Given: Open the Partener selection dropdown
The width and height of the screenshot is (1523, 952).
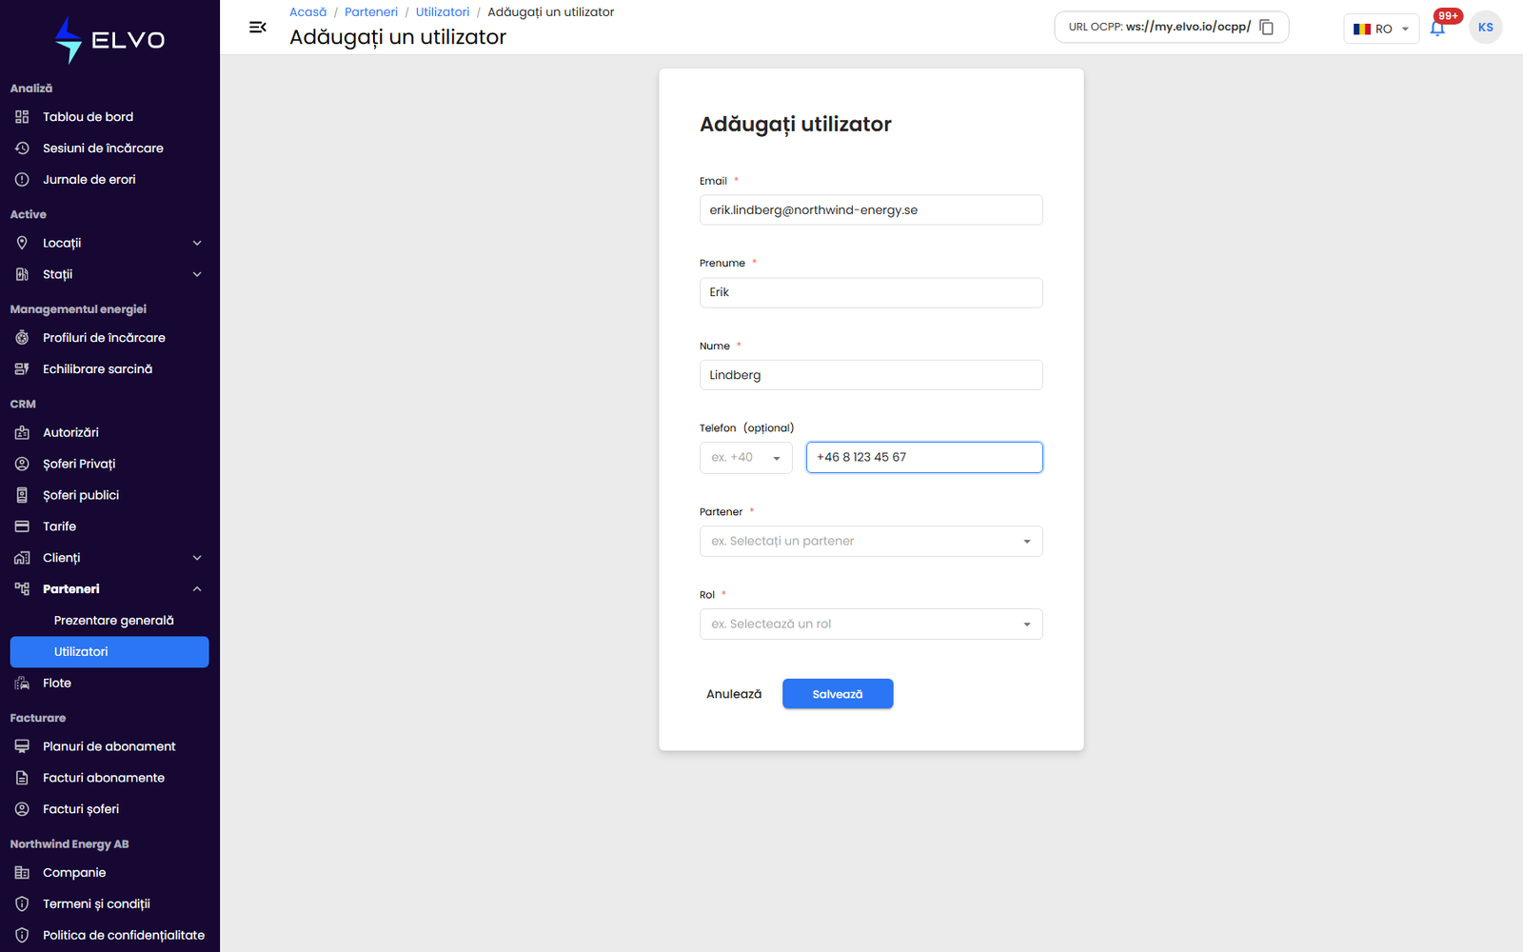Looking at the screenshot, I should pos(871,542).
